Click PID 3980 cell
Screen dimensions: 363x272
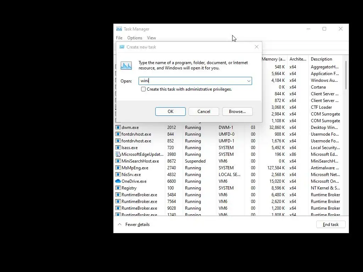pos(172,154)
